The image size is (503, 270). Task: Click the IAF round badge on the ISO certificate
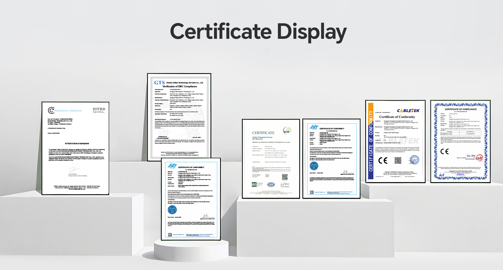(x=271, y=185)
